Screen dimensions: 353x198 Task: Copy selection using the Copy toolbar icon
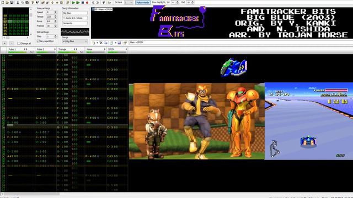23,2
